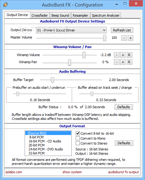145x180 pixels.
Task: Click the Master Volume slider handle
Action: point(105,38)
